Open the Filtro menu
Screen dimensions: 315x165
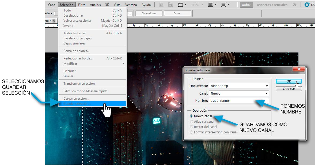[82, 5]
